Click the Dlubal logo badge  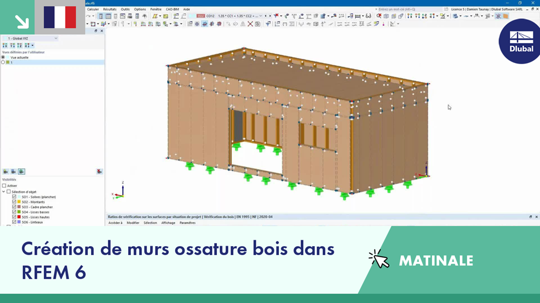[520, 41]
